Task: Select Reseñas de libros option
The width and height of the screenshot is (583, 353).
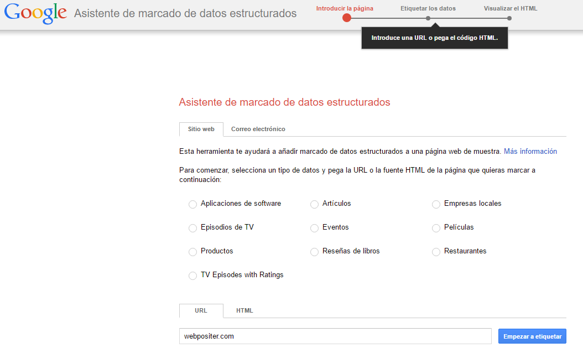Action: [314, 252]
